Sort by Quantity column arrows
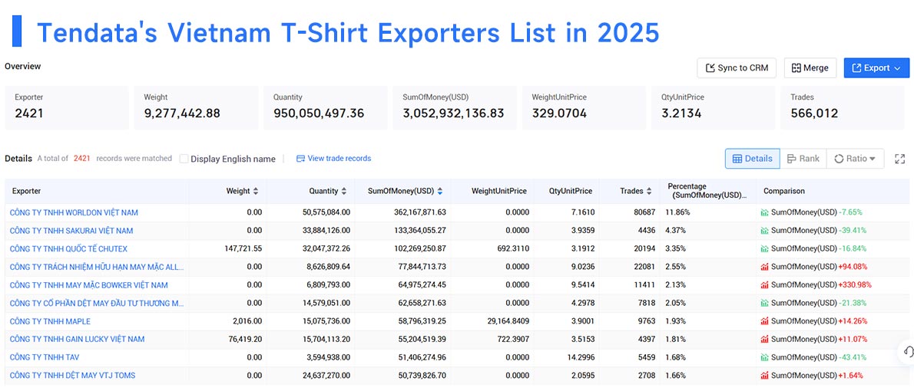Image resolution: width=914 pixels, height=391 pixels. pyautogui.click(x=344, y=191)
